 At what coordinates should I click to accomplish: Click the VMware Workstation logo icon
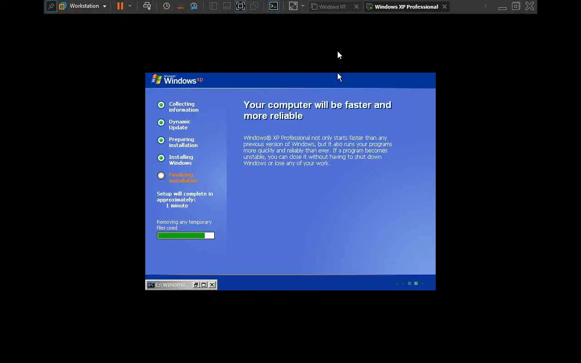click(x=63, y=6)
